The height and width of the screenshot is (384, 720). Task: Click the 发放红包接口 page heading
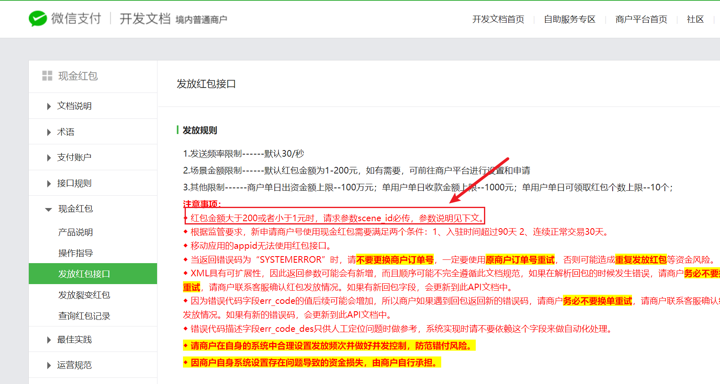click(x=206, y=84)
